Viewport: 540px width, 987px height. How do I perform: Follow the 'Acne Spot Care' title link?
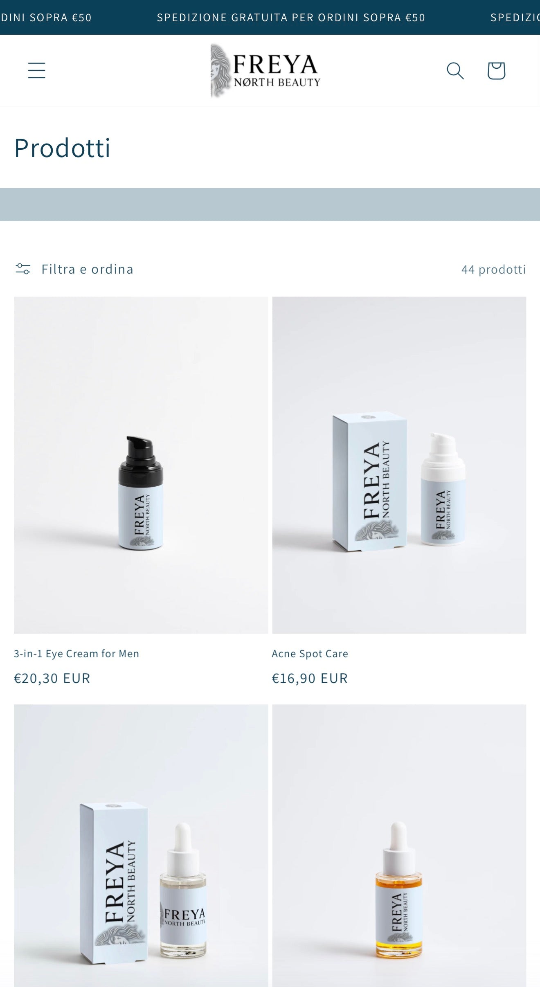(x=310, y=654)
